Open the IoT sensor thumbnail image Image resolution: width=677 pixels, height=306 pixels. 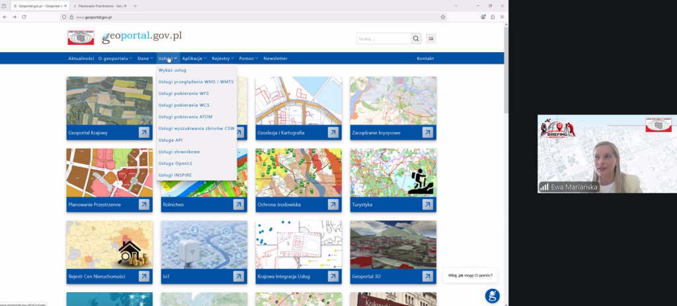204,245
